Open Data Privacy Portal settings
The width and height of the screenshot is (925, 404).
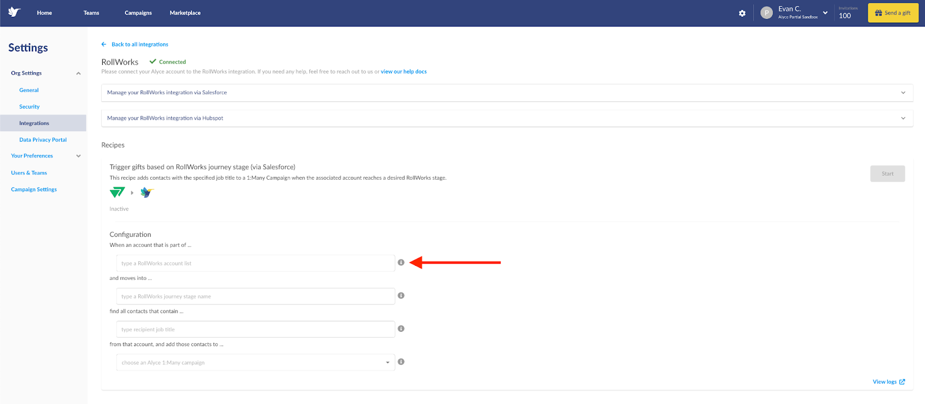43,140
